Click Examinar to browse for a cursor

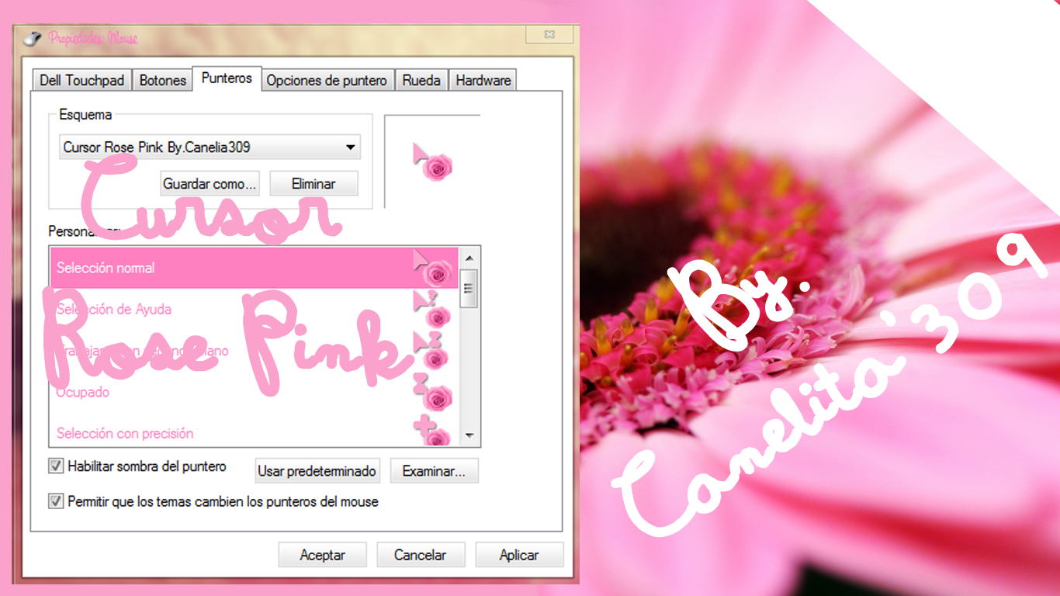click(434, 470)
